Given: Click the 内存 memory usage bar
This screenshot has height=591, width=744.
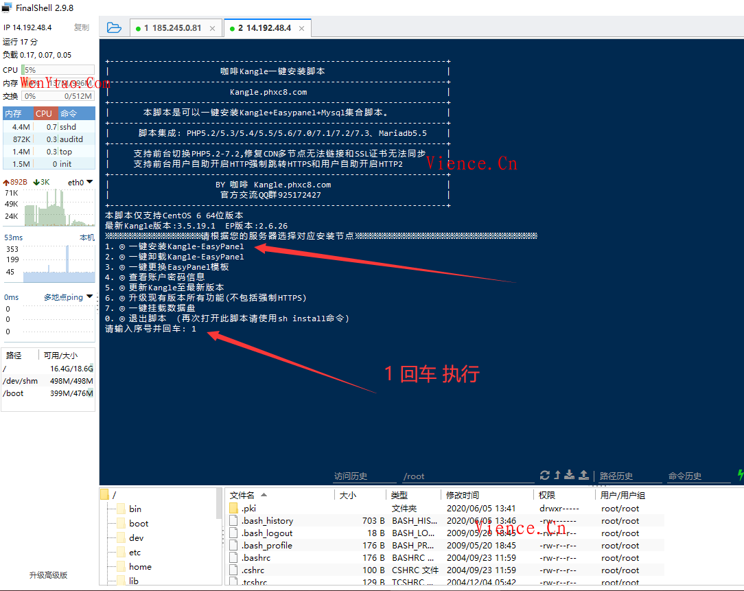Looking at the screenshot, I should [x=58, y=83].
